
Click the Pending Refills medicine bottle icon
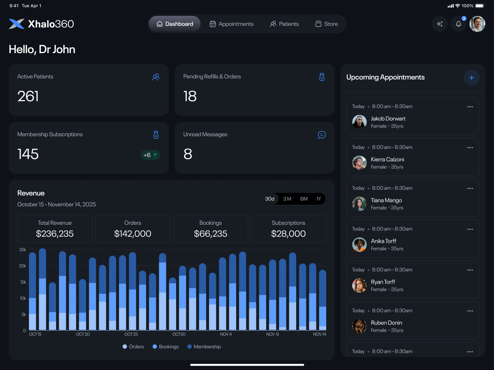point(322,77)
